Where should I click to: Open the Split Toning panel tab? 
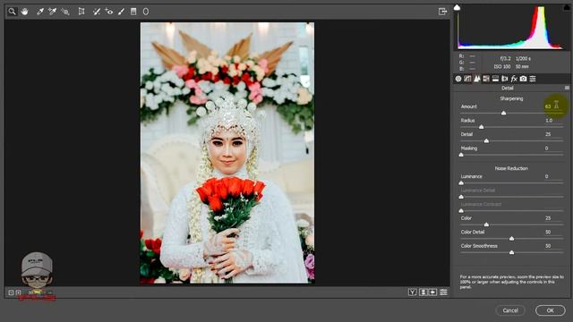(x=495, y=79)
